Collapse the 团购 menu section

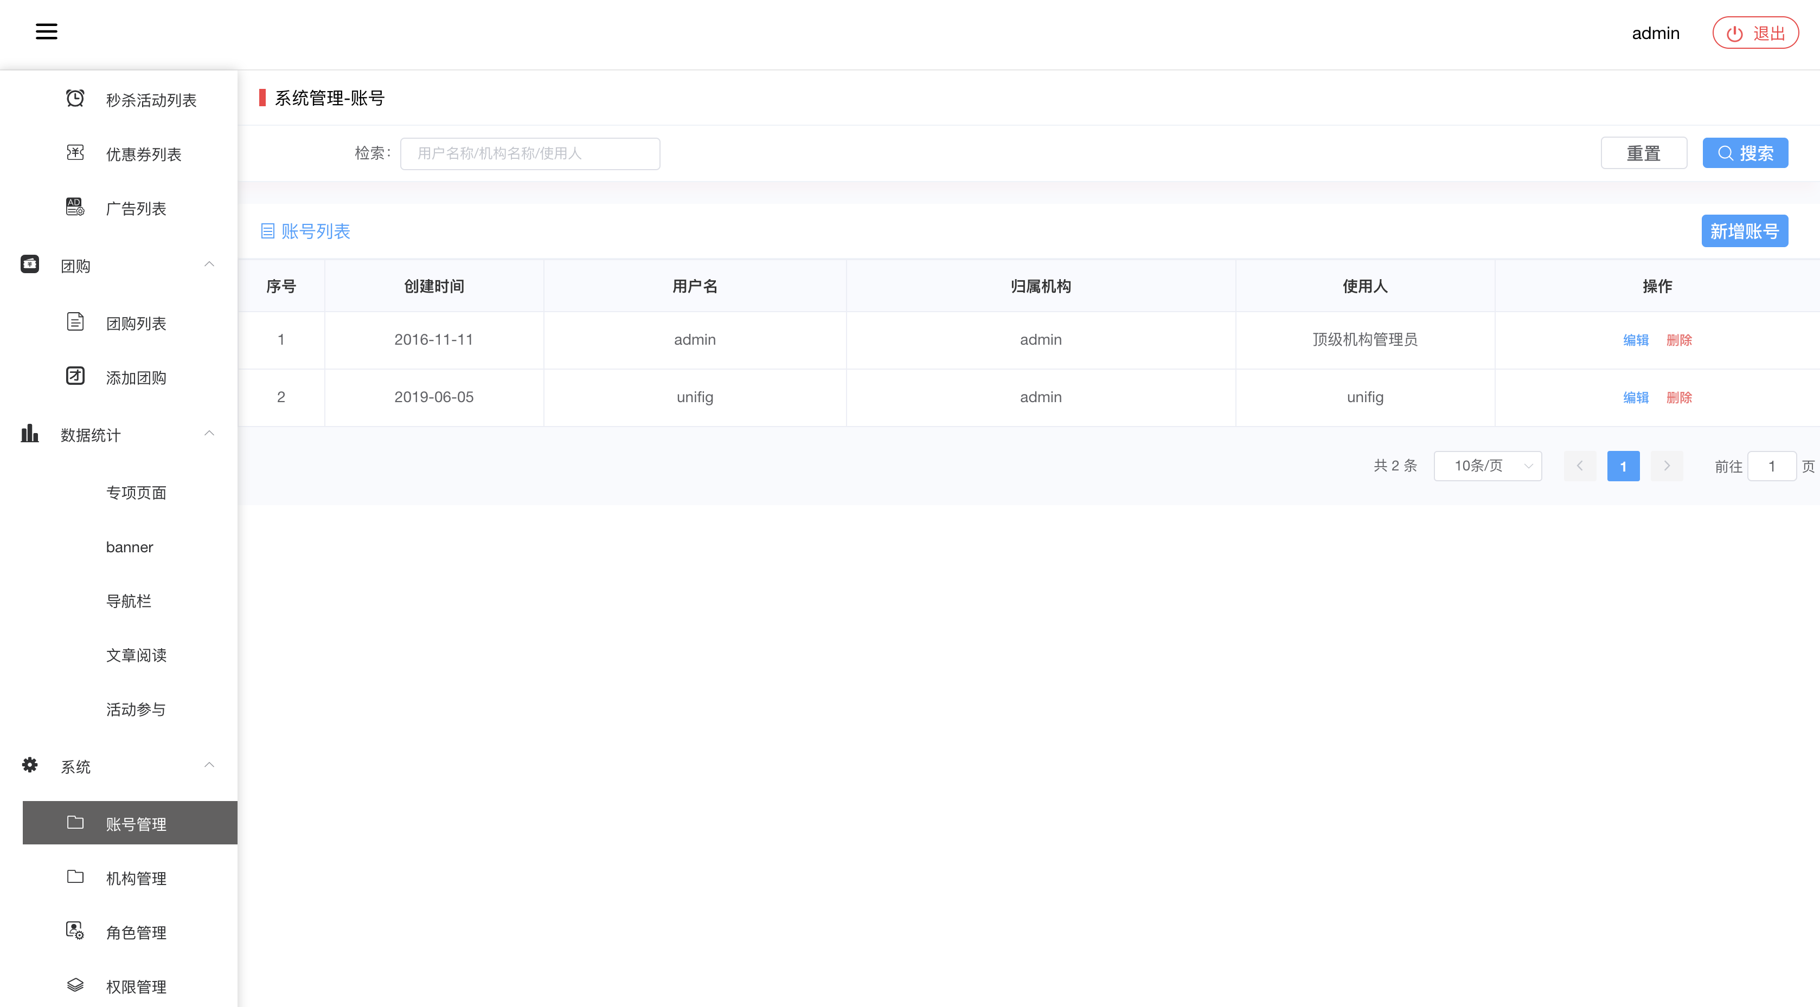coord(209,264)
